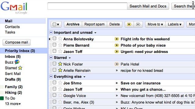The width and height of the screenshot is (195, 109).
Task: Click the Buzz icon in sidebar
Action: tap(17, 62)
